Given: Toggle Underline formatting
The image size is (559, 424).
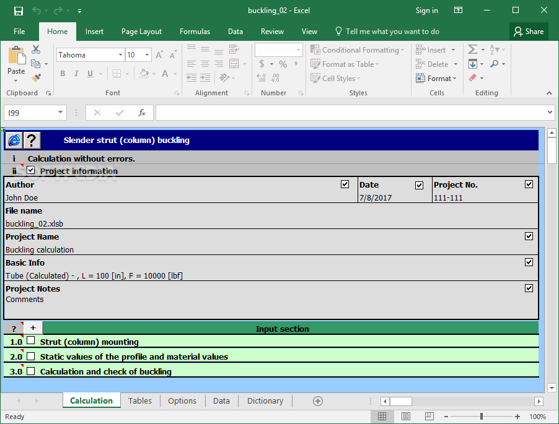Looking at the screenshot, I should tap(90, 74).
